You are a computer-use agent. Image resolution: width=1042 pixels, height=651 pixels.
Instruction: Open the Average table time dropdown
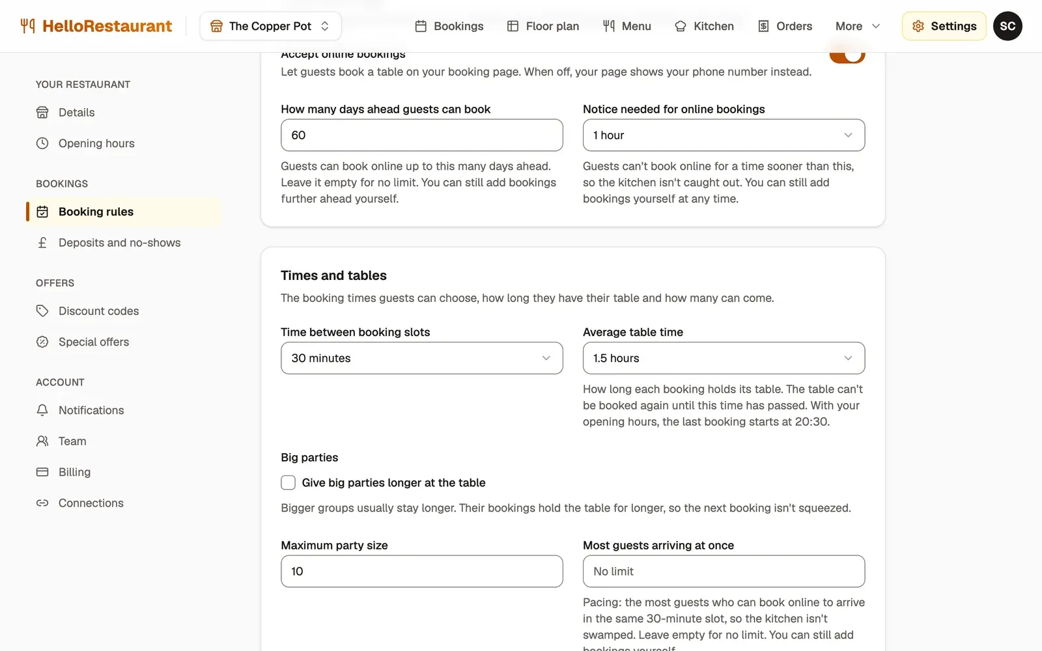click(724, 358)
